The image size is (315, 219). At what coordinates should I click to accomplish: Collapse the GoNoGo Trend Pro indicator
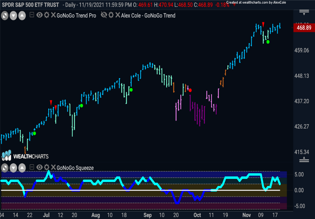click(x=32, y=15)
